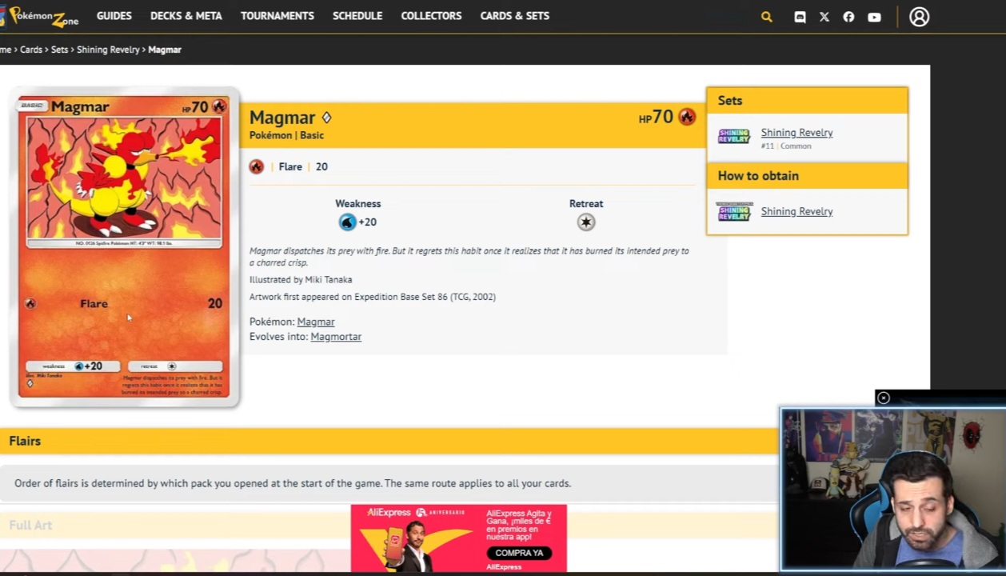Viewport: 1006px width, 576px height.
Task: Click the Flairs section header
Action: [389, 441]
